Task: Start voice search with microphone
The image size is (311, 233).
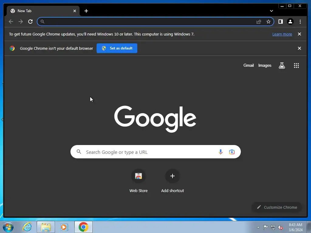Action: pyautogui.click(x=220, y=152)
